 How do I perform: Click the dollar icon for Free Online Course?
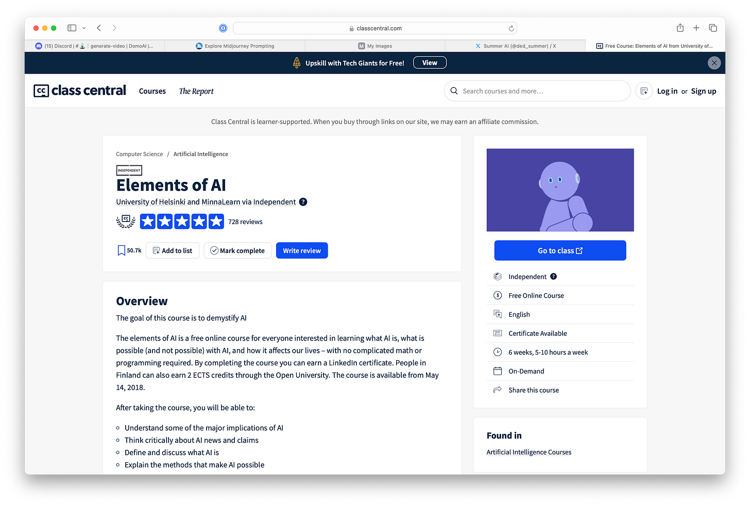(x=498, y=295)
